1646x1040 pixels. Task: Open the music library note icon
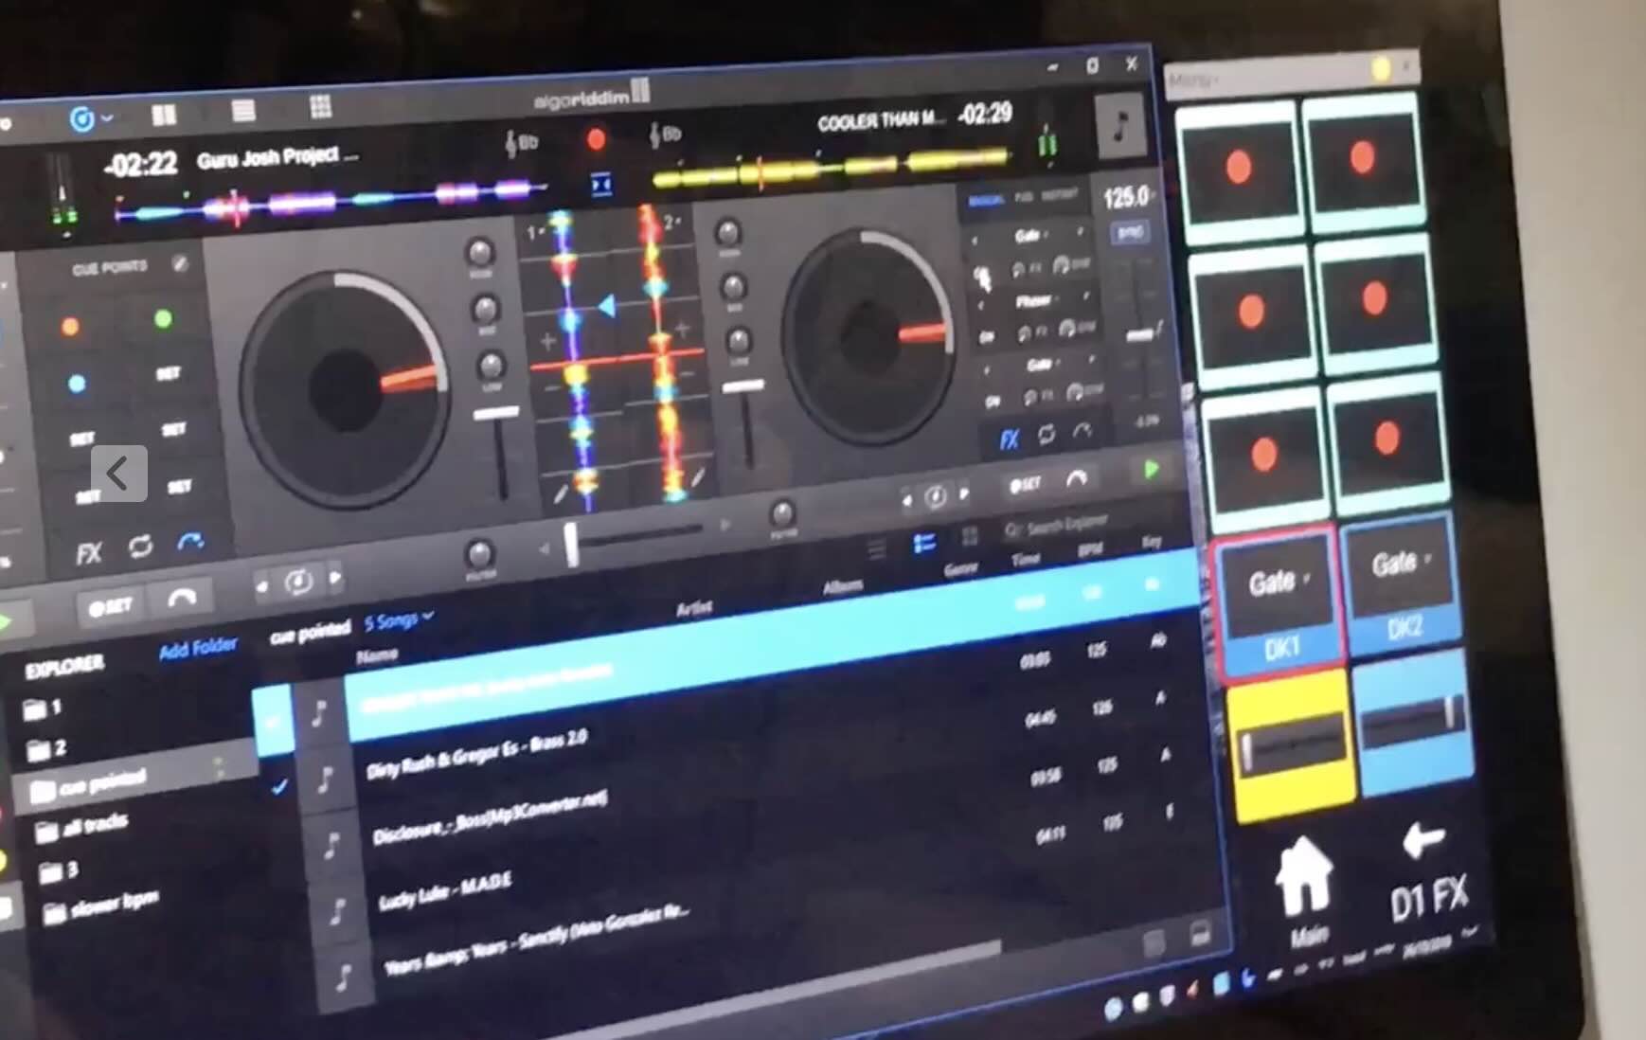(1120, 125)
